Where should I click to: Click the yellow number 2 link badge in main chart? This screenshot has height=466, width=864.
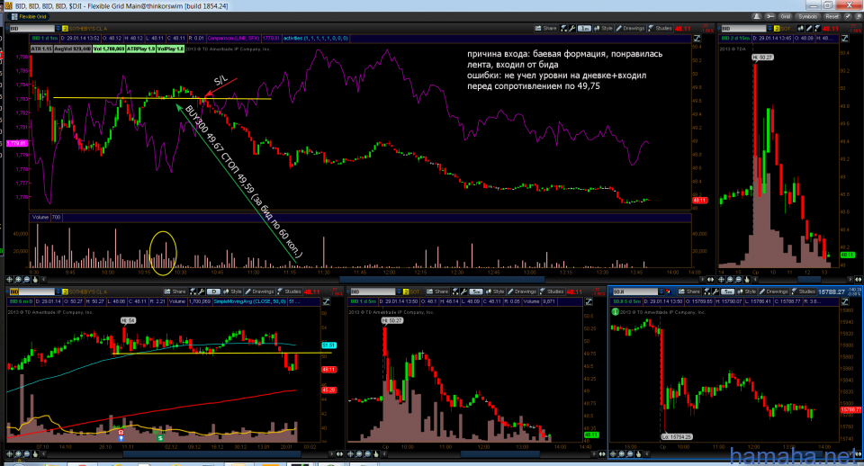click(x=65, y=29)
